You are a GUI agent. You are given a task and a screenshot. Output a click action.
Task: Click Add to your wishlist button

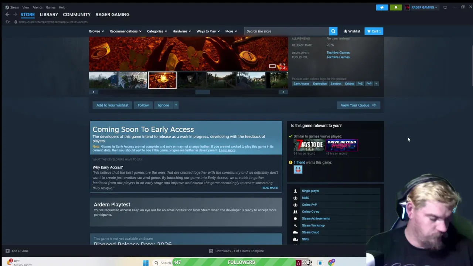112,105
